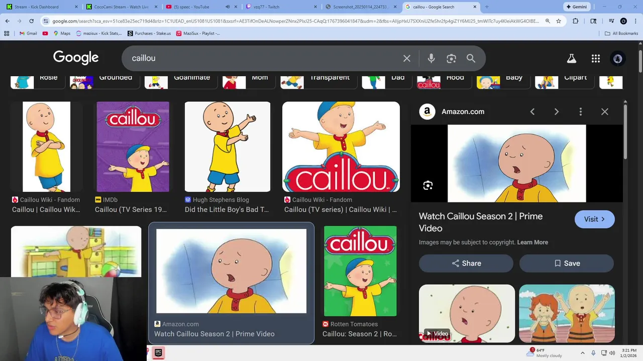The image size is (643, 361).
Task: Open the taskbar clock showing 3:21 PM
Action: [x=628, y=352]
